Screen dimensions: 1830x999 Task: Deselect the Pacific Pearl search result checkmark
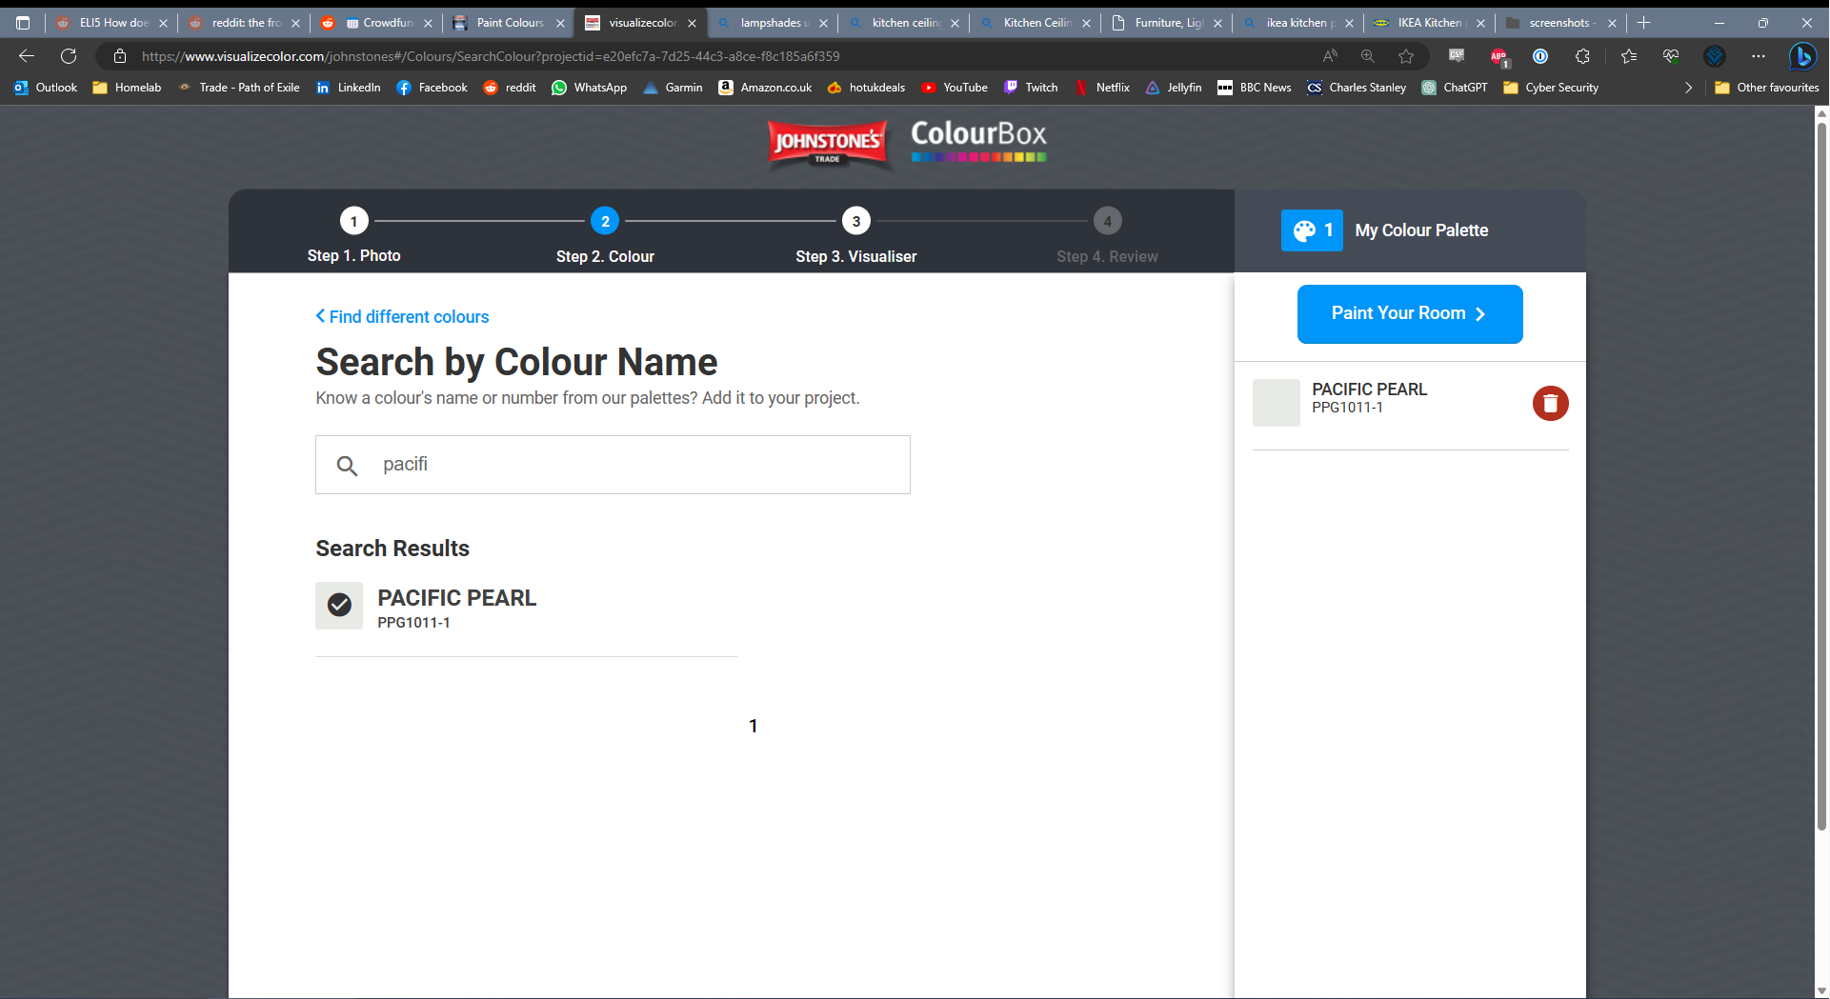pyautogui.click(x=339, y=606)
